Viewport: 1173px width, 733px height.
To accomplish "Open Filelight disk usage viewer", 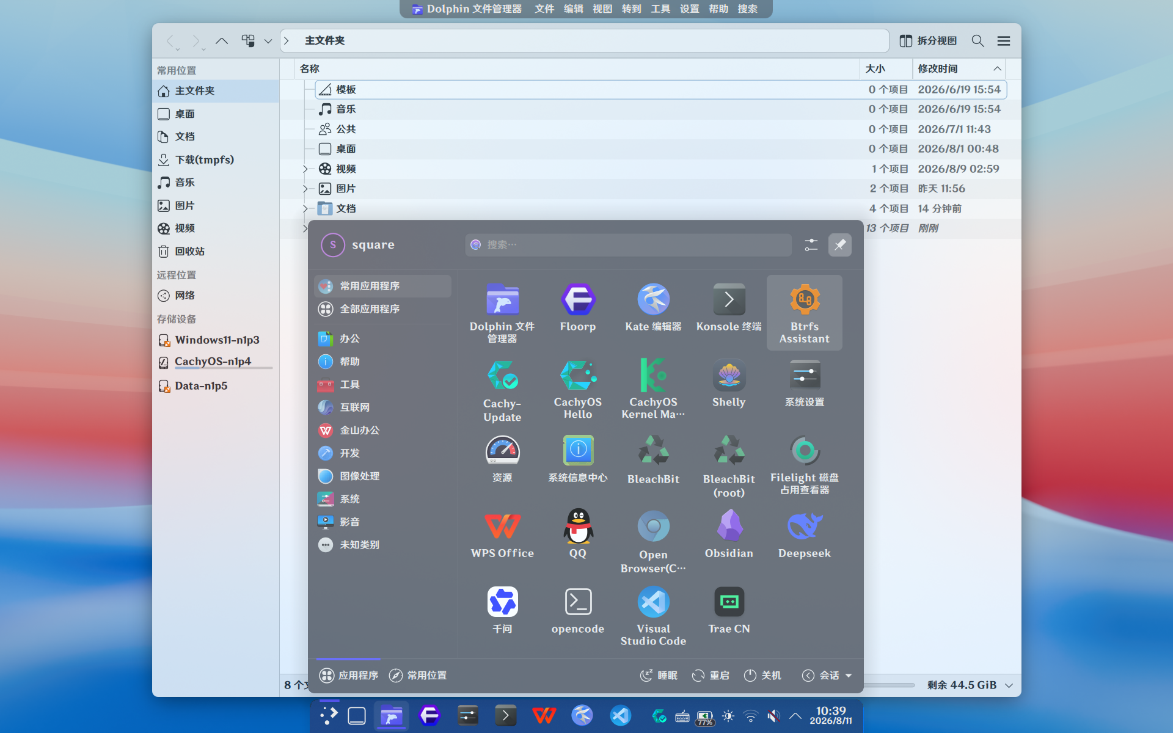I will pos(804,465).
